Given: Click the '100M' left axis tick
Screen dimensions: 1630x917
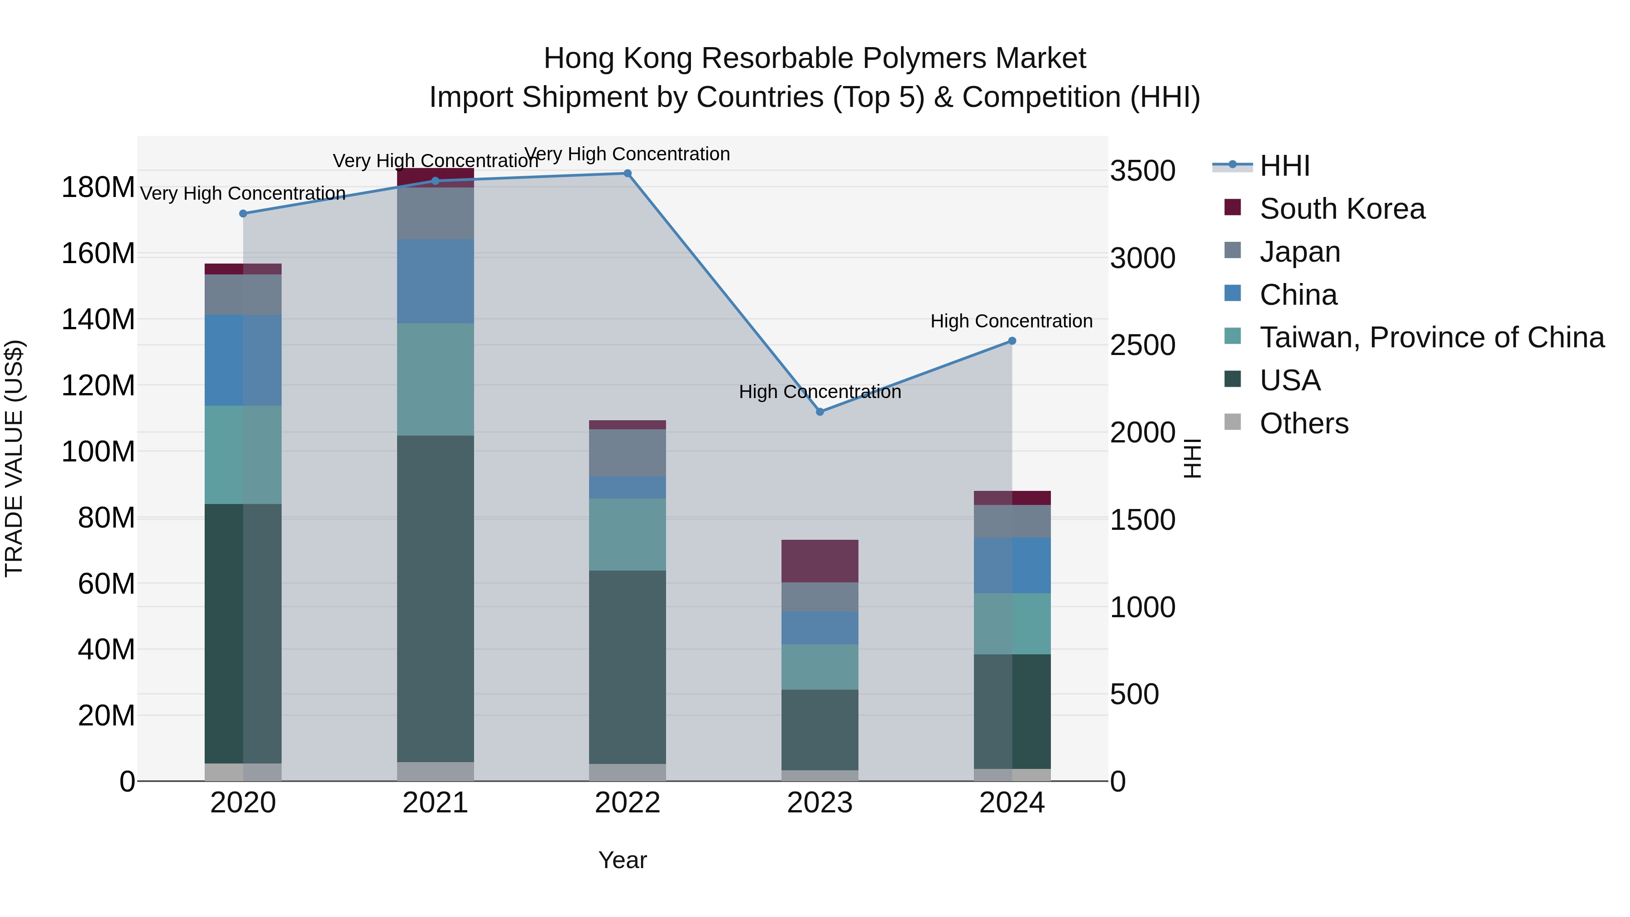Looking at the screenshot, I should tap(98, 452).
